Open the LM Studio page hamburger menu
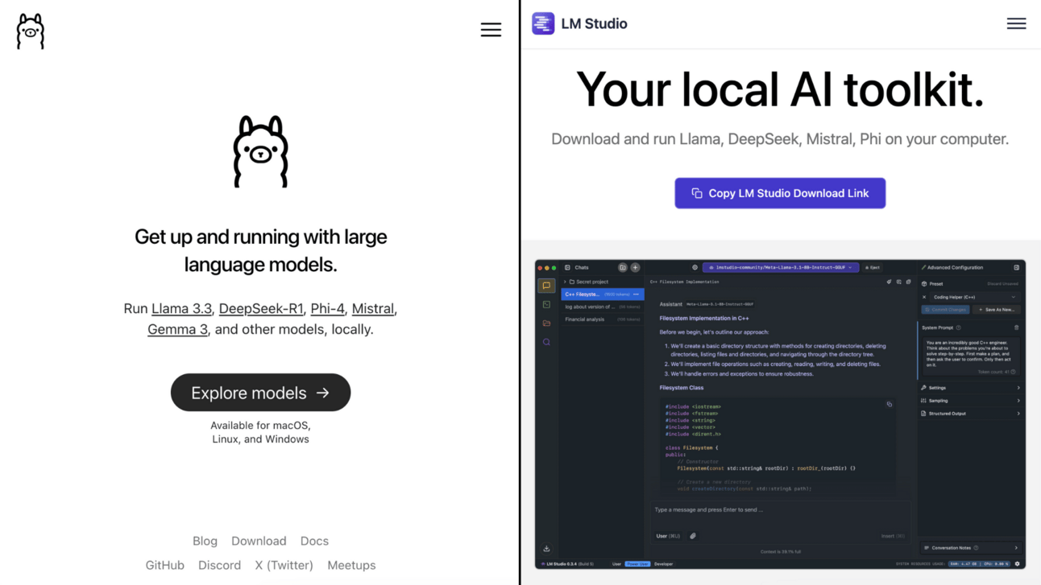The width and height of the screenshot is (1041, 585). pyautogui.click(x=1016, y=23)
